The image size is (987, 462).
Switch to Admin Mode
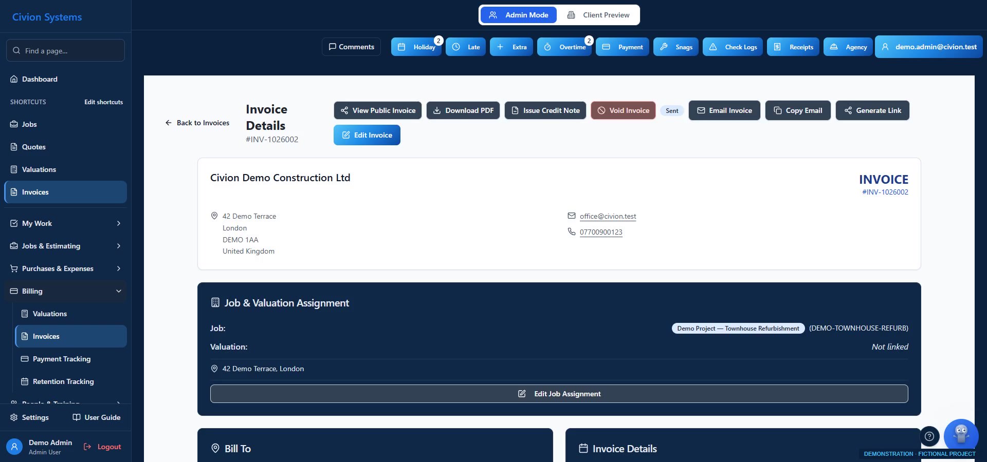coord(518,15)
